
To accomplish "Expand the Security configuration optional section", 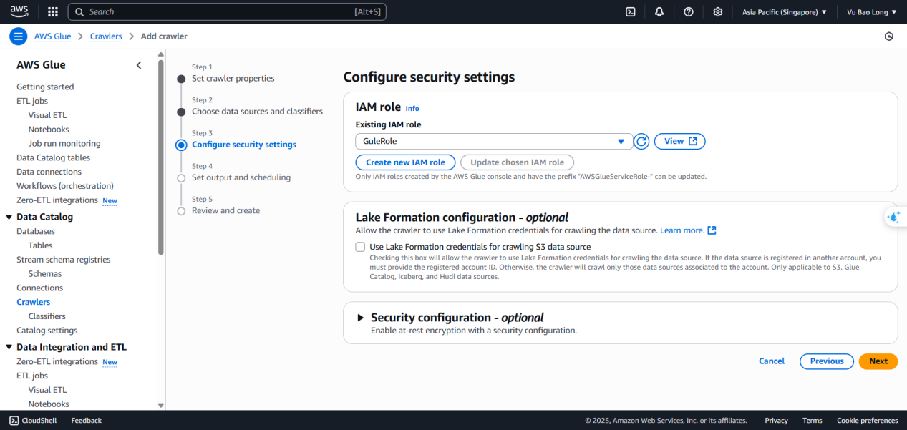I will [x=361, y=318].
